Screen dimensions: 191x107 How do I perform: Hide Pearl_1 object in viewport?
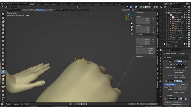pos(187,24)
